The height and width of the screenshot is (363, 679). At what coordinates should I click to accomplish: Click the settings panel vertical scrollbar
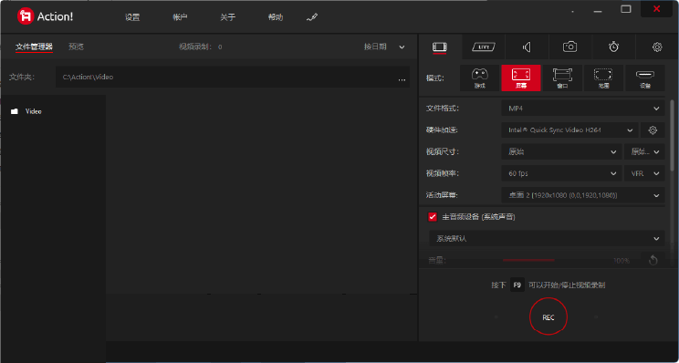tap(672, 134)
